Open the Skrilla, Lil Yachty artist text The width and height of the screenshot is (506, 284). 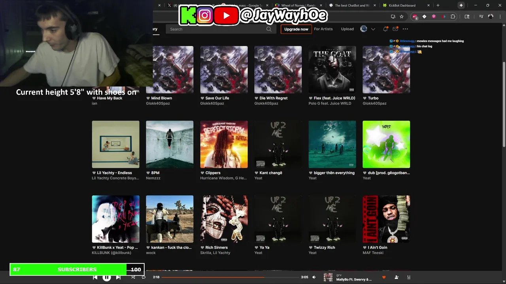click(215, 253)
